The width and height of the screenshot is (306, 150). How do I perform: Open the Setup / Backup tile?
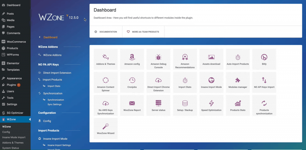(185, 105)
